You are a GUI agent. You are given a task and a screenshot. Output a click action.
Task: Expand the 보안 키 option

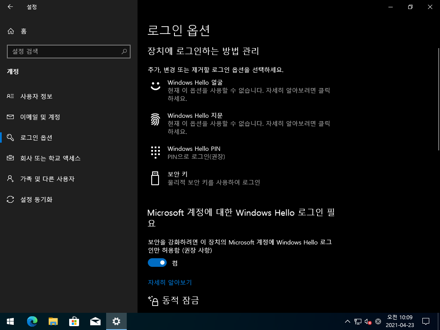point(241,178)
